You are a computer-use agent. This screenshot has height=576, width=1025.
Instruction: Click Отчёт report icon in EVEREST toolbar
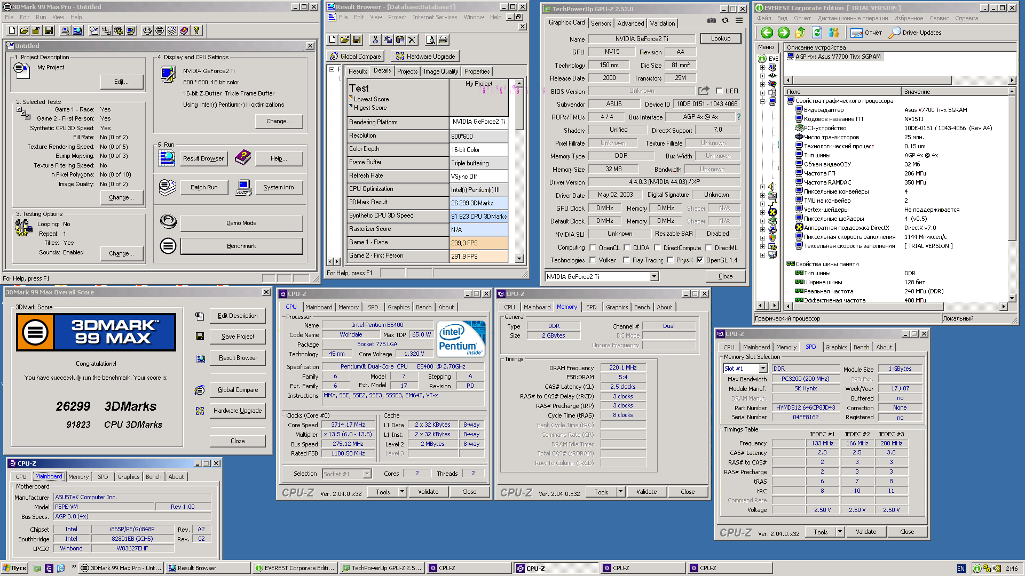856,33
